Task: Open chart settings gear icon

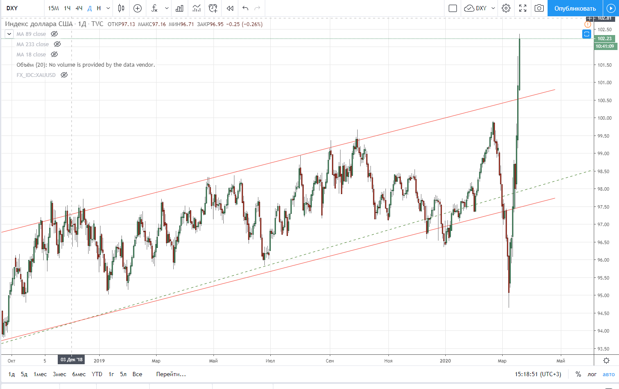Action: tap(506, 8)
